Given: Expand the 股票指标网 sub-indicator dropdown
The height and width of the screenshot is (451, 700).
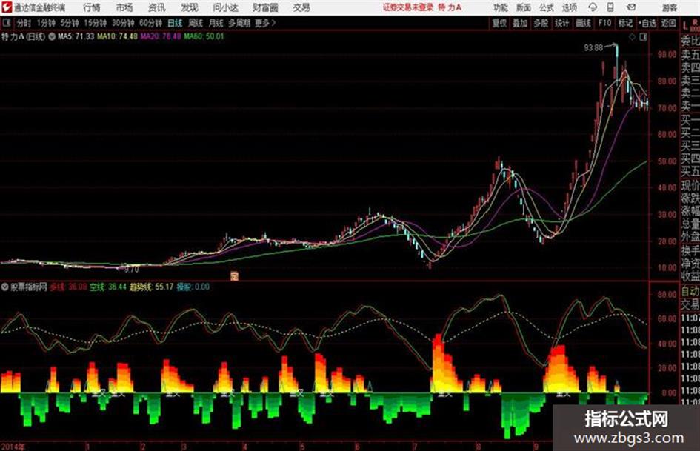Looking at the screenshot, I should pyautogui.click(x=5, y=287).
